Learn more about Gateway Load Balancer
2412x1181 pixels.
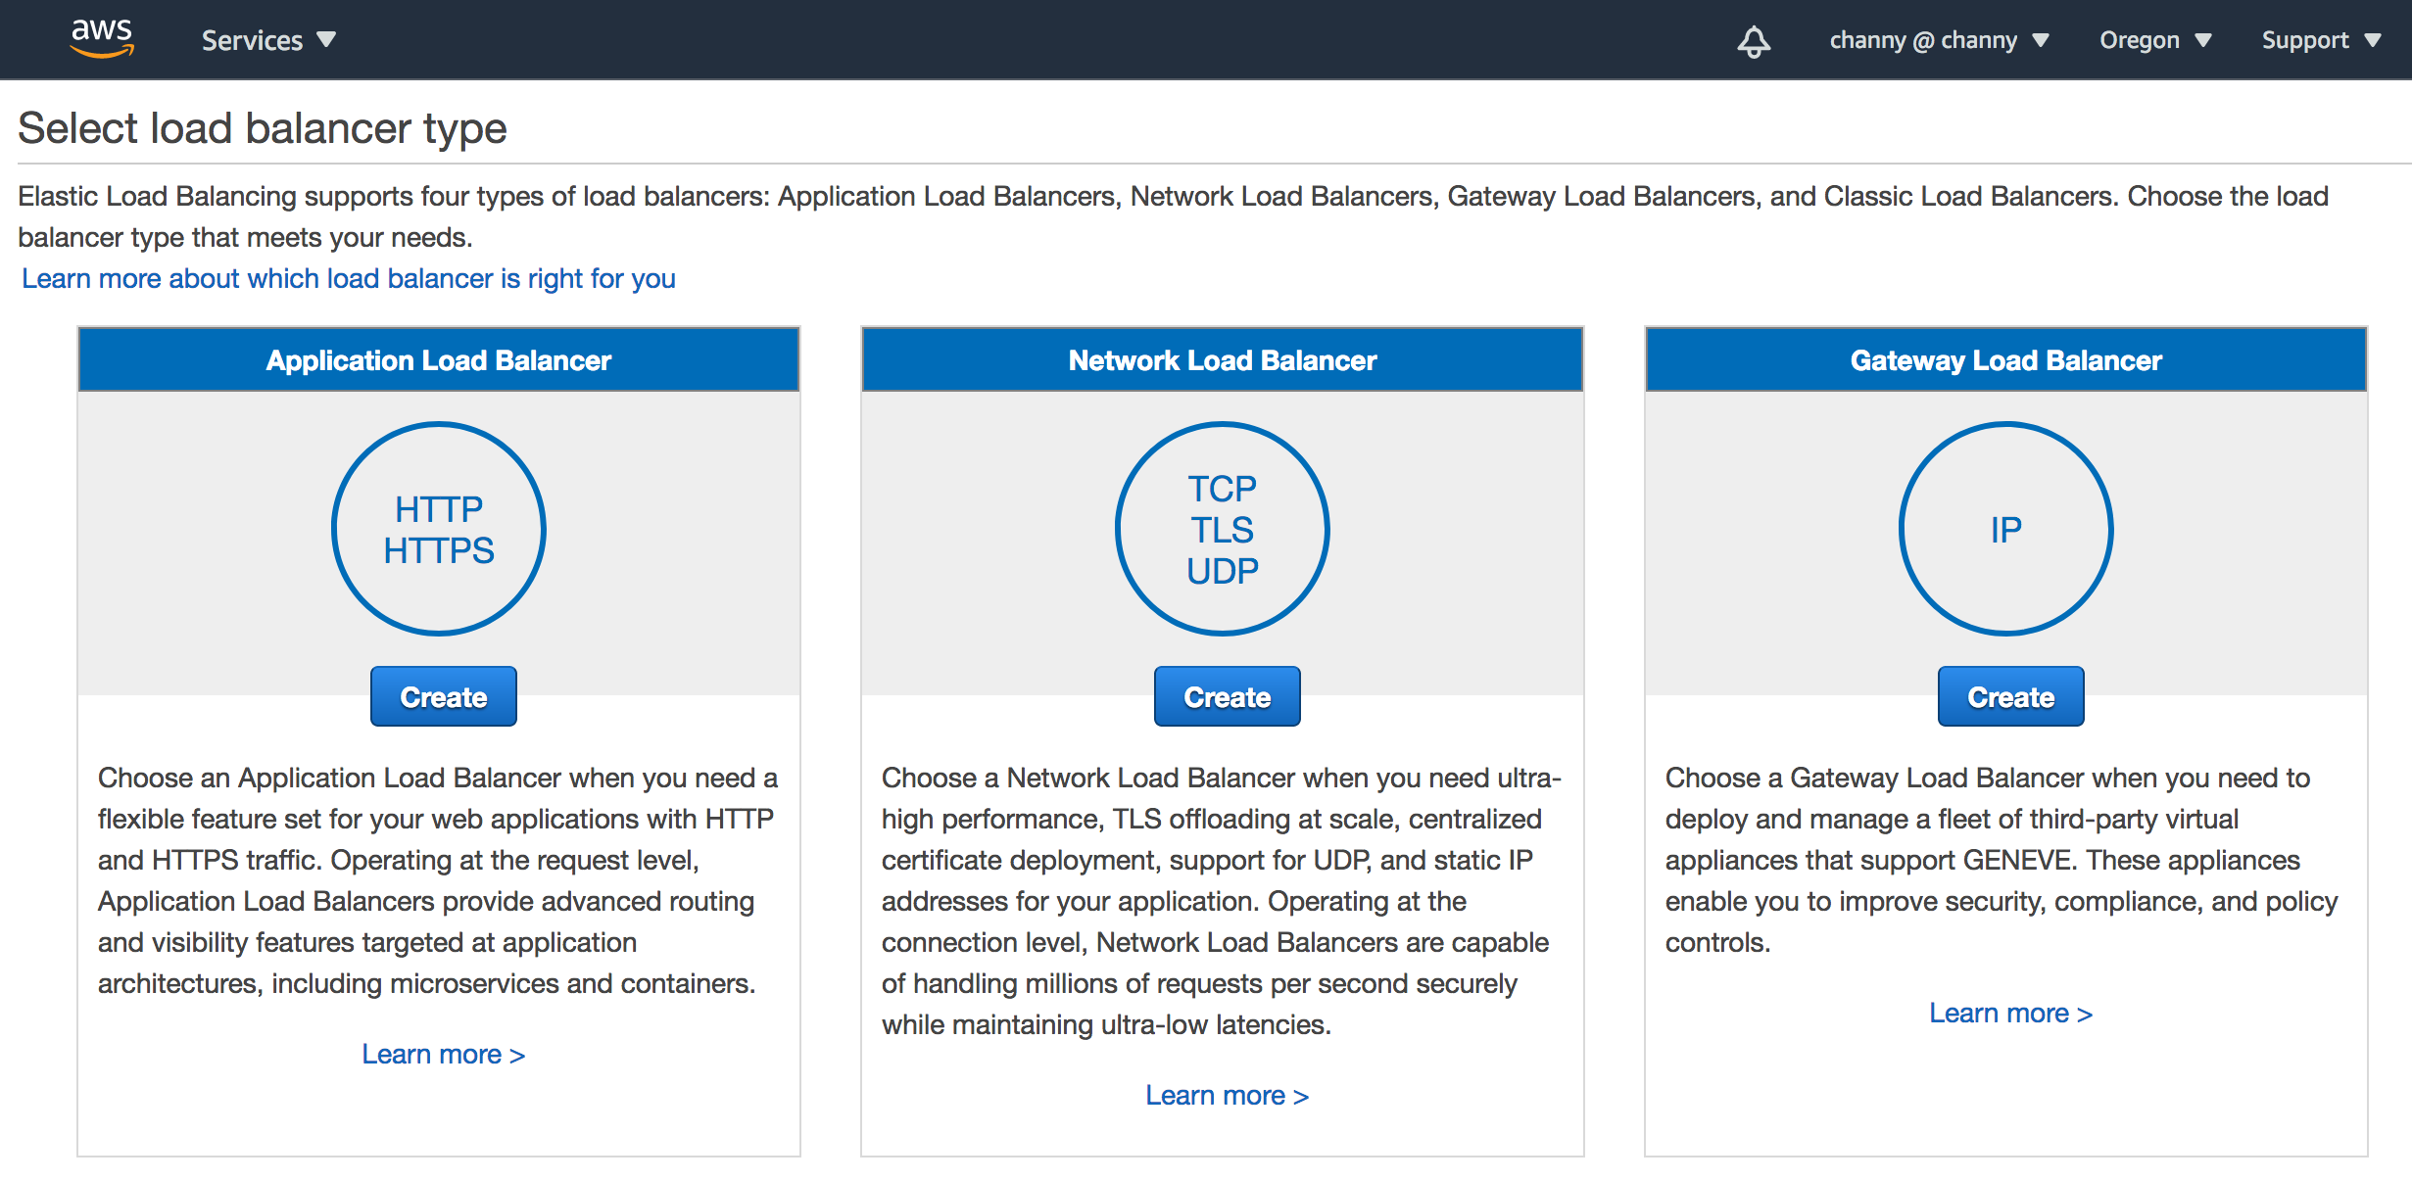pos(2010,1014)
